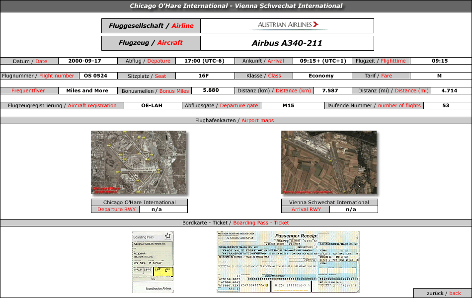
Task: Open the Chicago O'Hare airport map thumbnail
Action: (x=139, y=162)
